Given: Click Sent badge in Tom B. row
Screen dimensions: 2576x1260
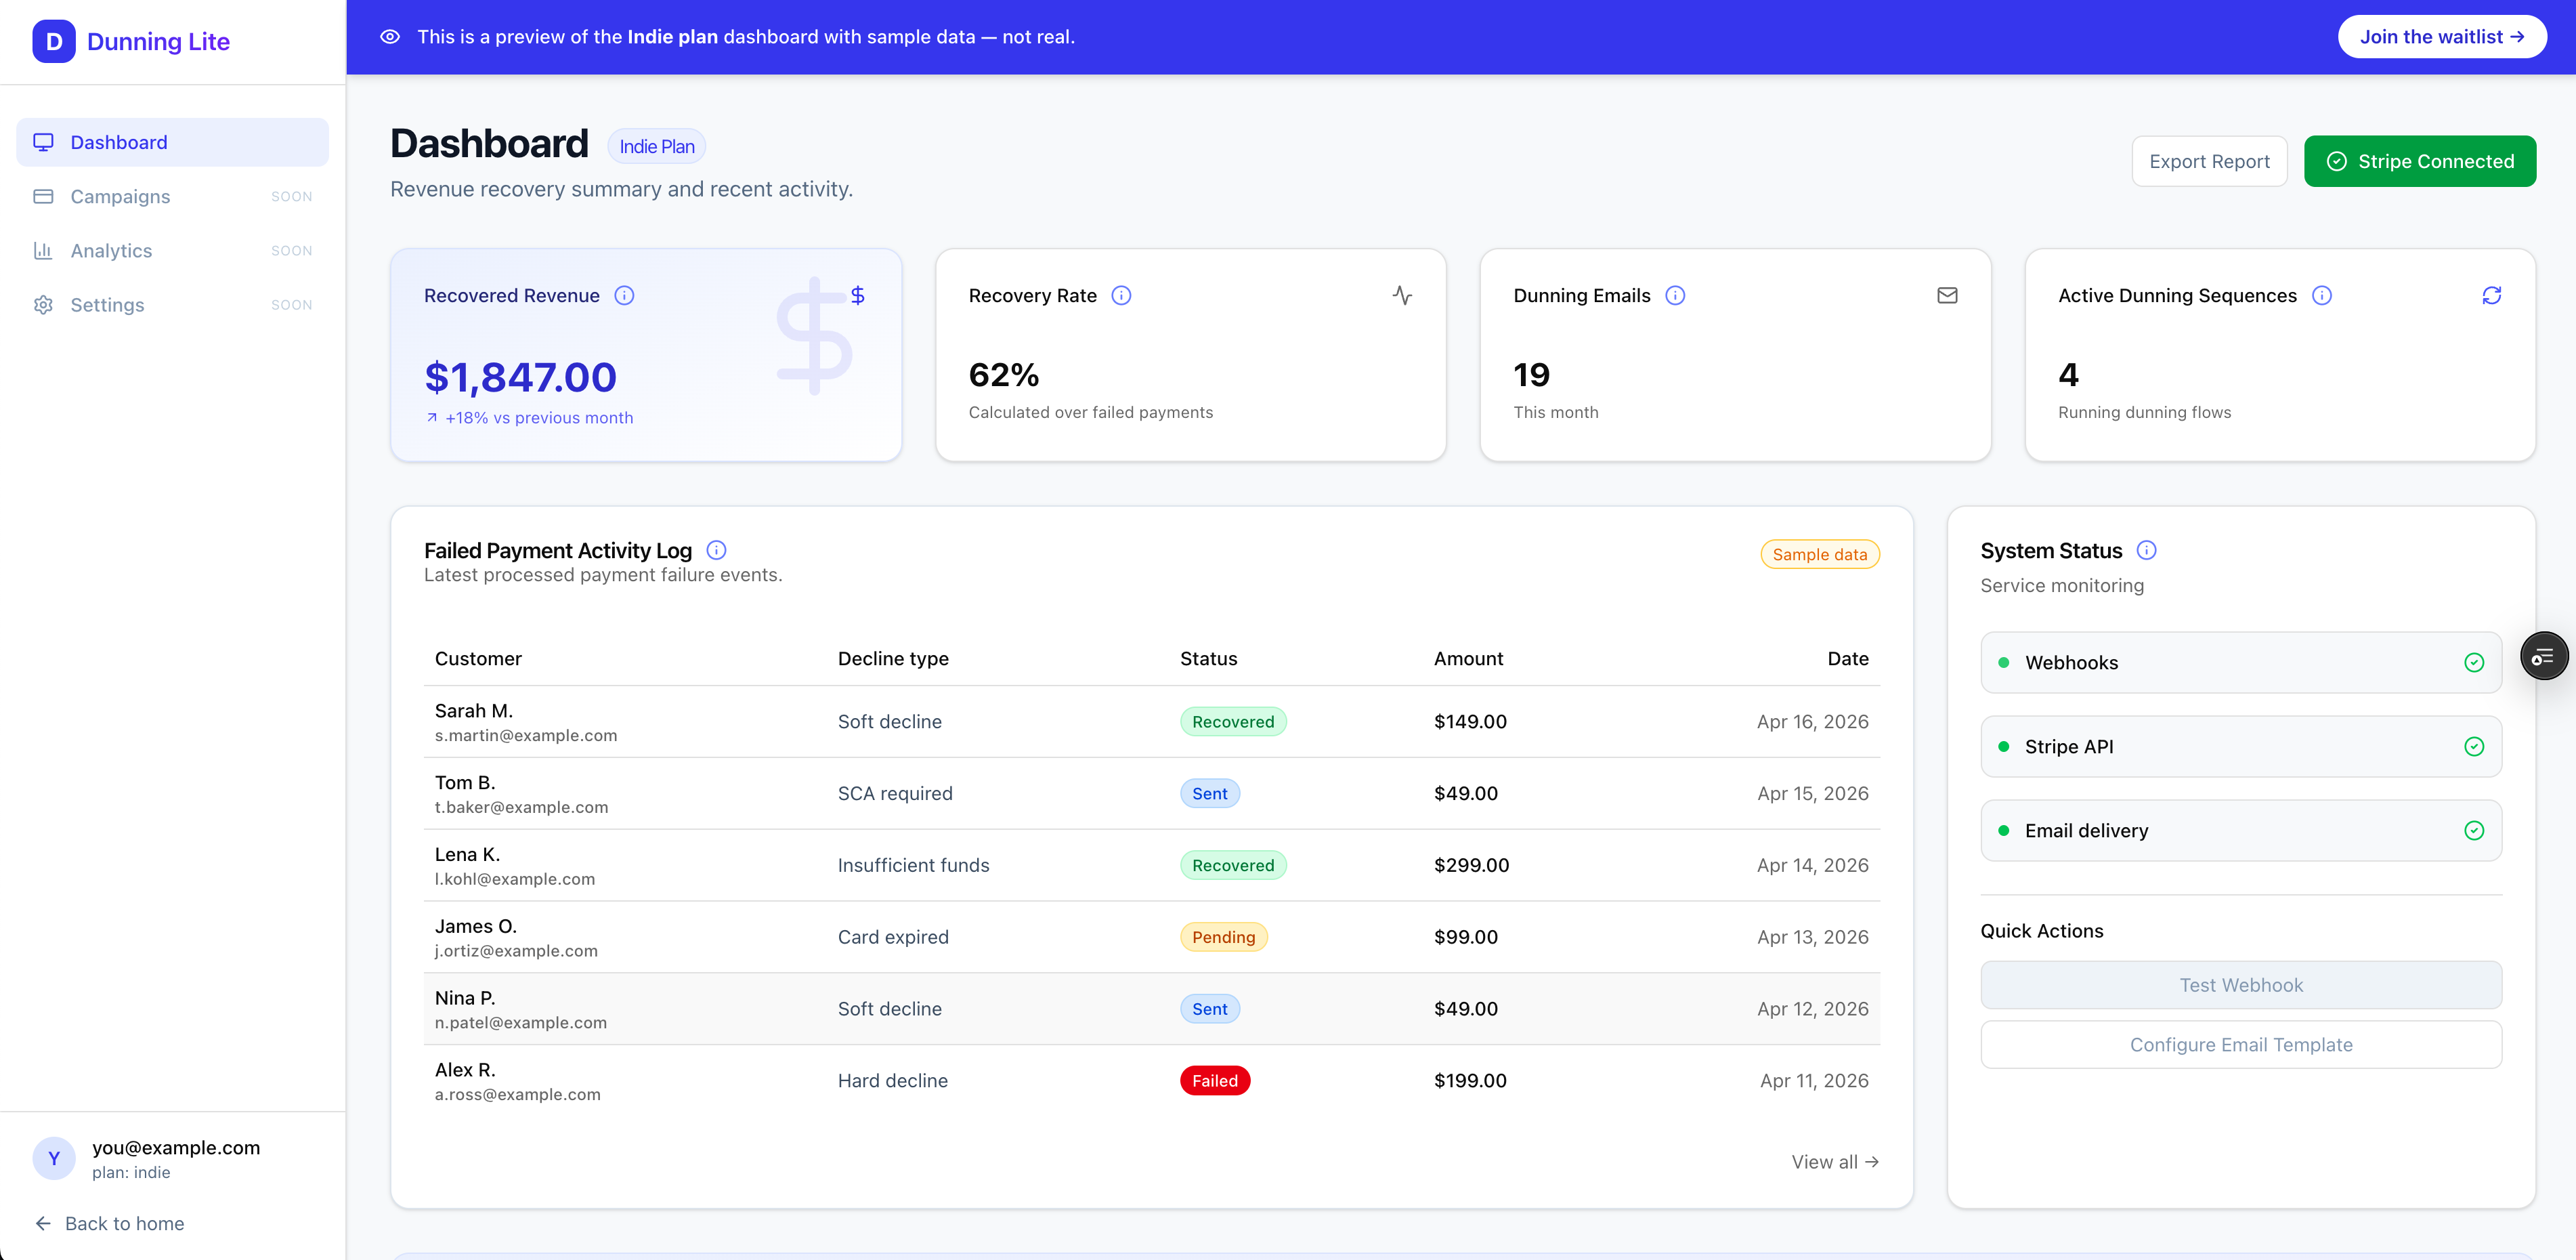Looking at the screenshot, I should [x=1209, y=793].
